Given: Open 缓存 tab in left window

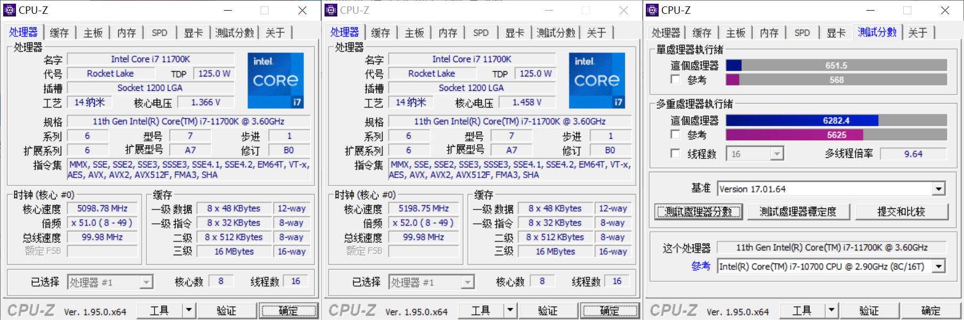Looking at the screenshot, I should point(59,33).
